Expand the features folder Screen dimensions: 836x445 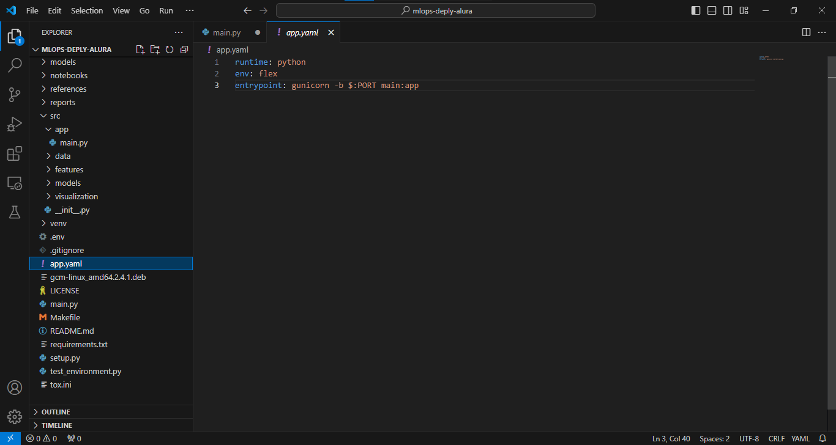click(x=111, y=169)
